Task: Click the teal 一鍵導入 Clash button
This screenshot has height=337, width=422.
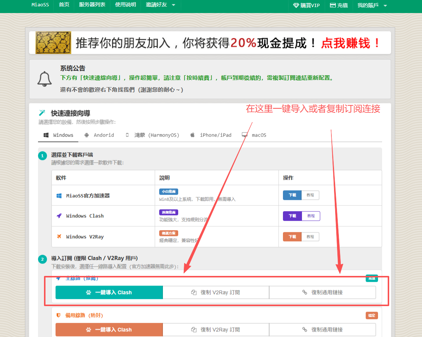Action: tap(109, 292)
